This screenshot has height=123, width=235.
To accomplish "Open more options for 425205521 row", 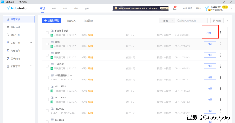I will (x=220, y=111).
